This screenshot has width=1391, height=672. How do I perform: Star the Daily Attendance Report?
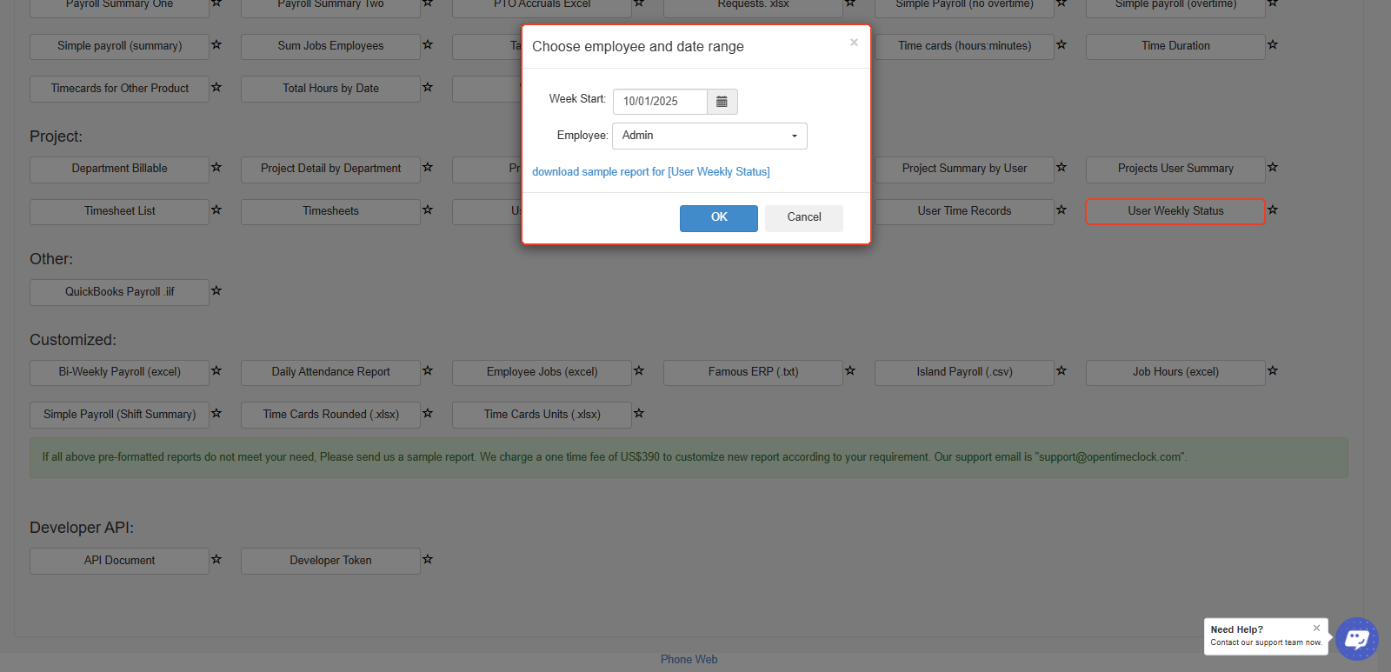pos(428,371)
